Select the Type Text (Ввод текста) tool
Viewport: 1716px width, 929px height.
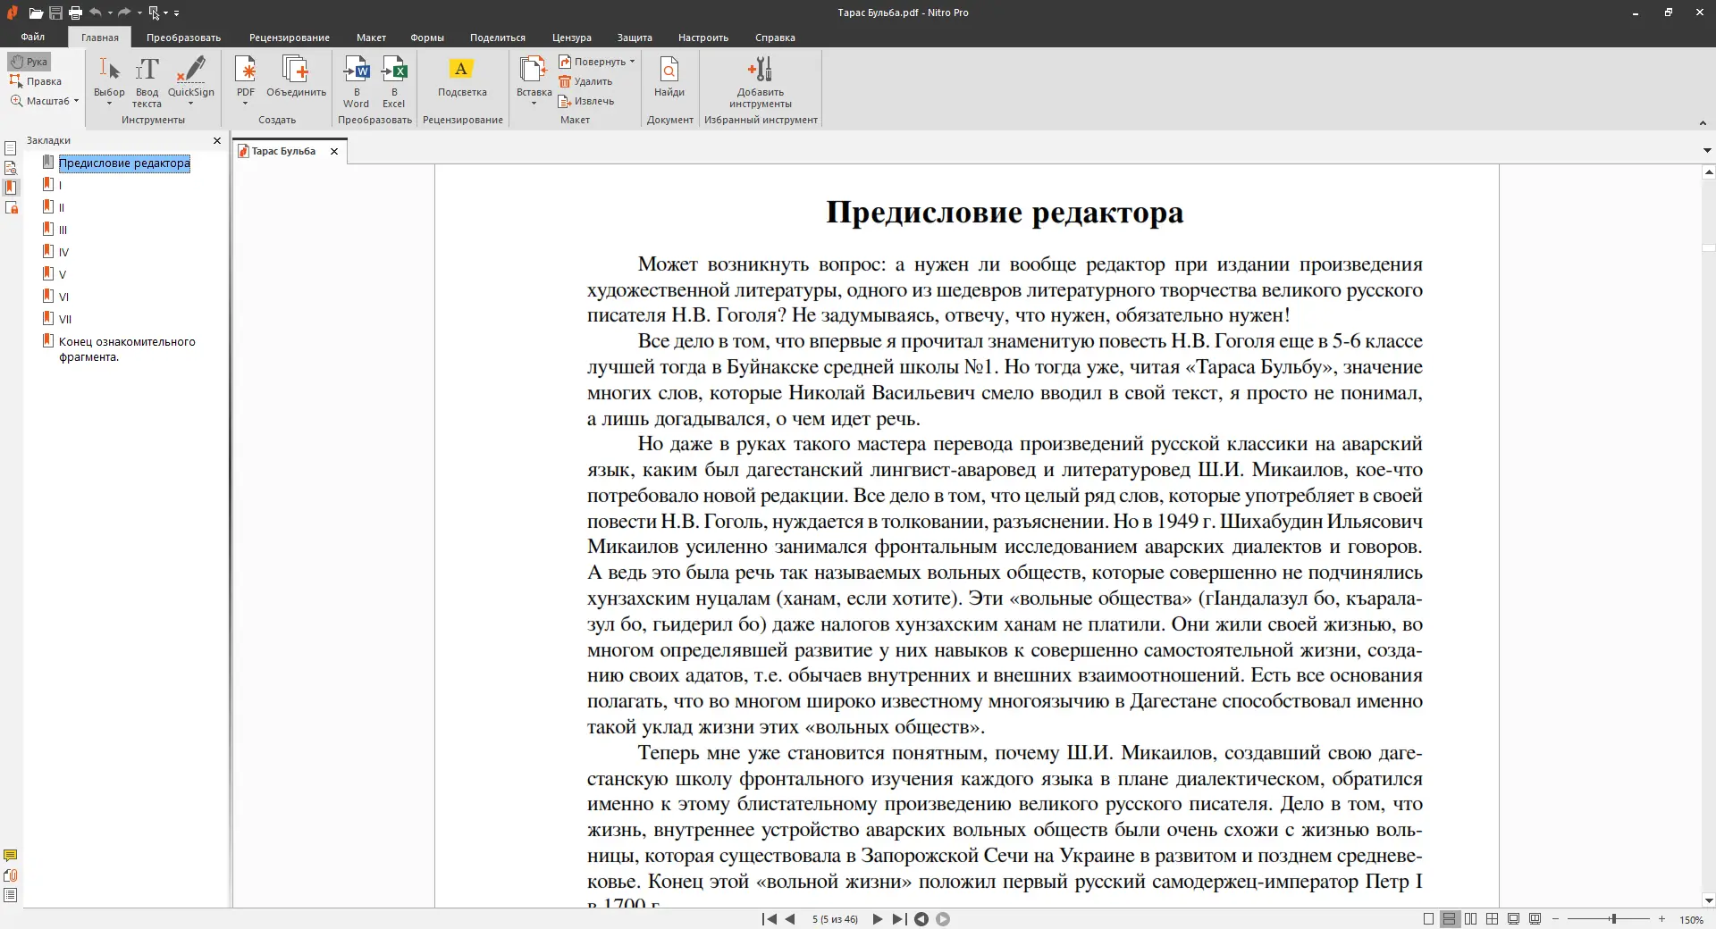[x=147, y=71]
